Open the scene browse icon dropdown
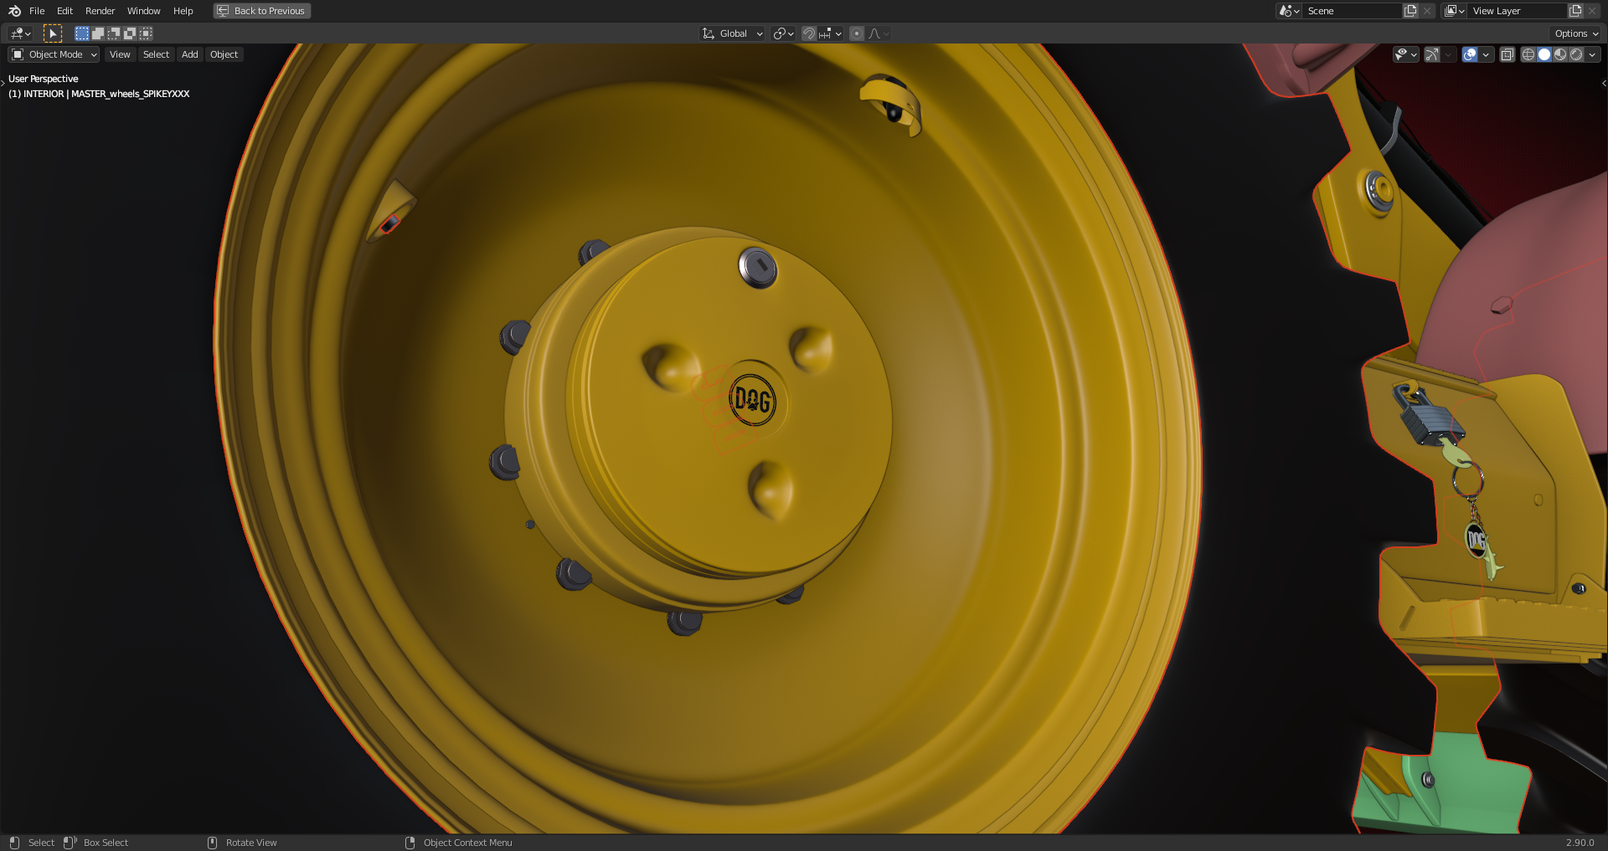The width and height of the screenshot is (1608, 851). 1289,11
